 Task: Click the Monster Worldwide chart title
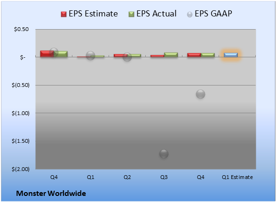[51, 193]
